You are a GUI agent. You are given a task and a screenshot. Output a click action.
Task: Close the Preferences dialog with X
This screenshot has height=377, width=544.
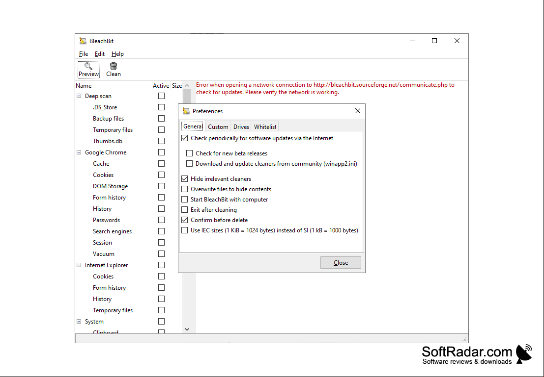pyautogui.click(x=358, y=111)
